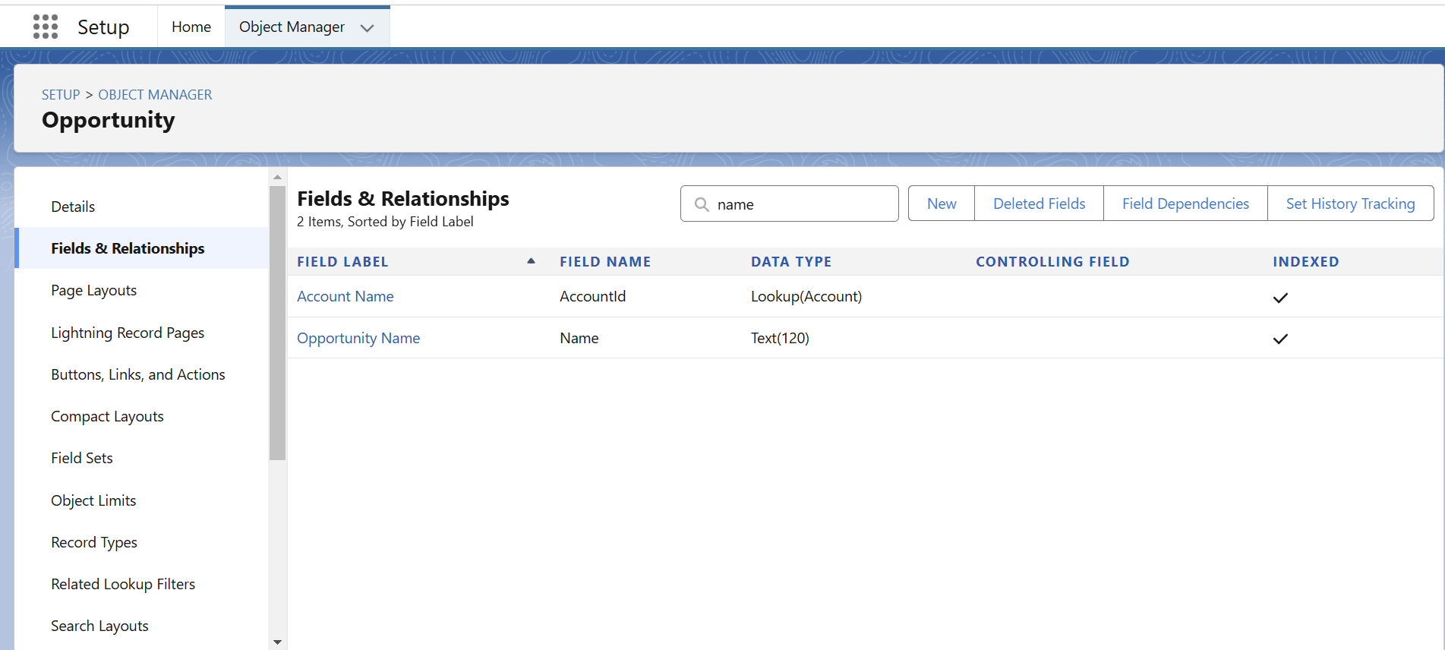Viewport: 1445px width, 650px height.
Task: Click the AccountId field name cell
Action: pos(592,296)
